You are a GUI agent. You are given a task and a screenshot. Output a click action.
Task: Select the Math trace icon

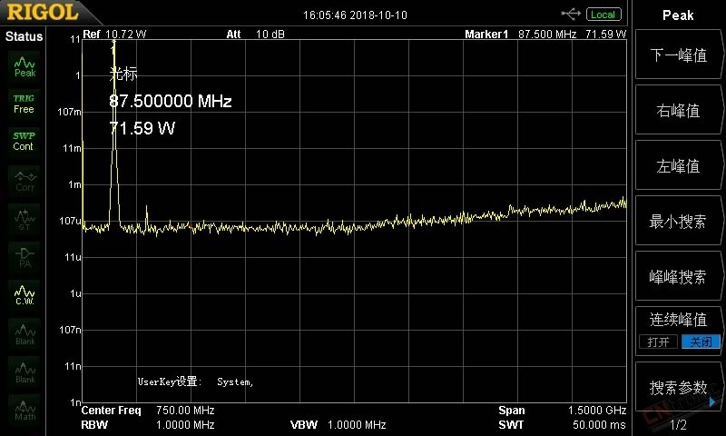point(25,410)
